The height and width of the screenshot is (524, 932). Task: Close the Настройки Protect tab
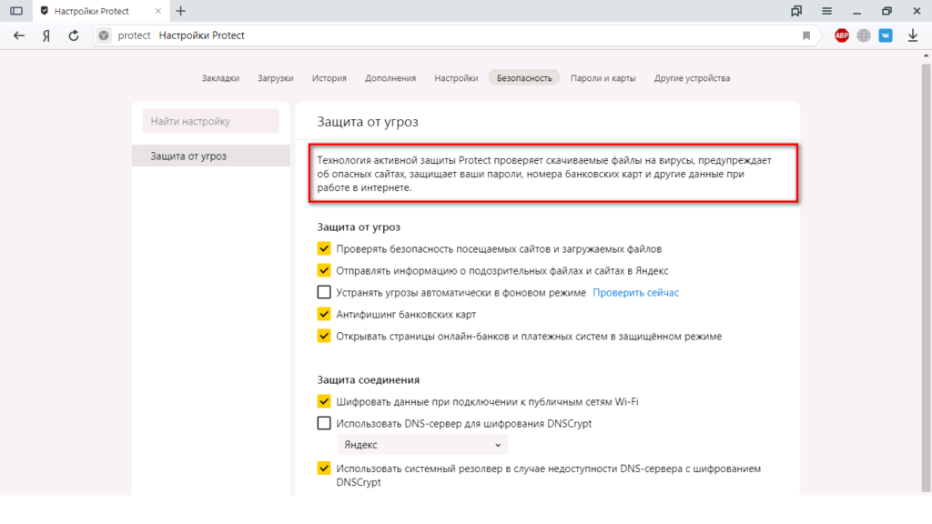(158, 11)
